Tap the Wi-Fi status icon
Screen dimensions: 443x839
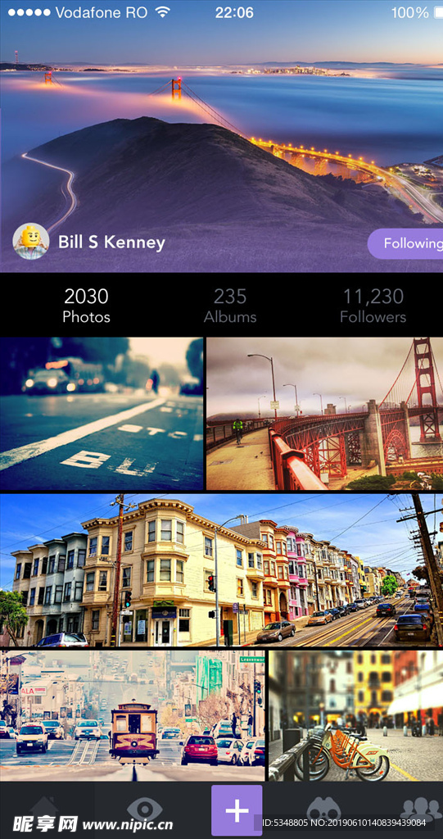[x=162, y=11]
